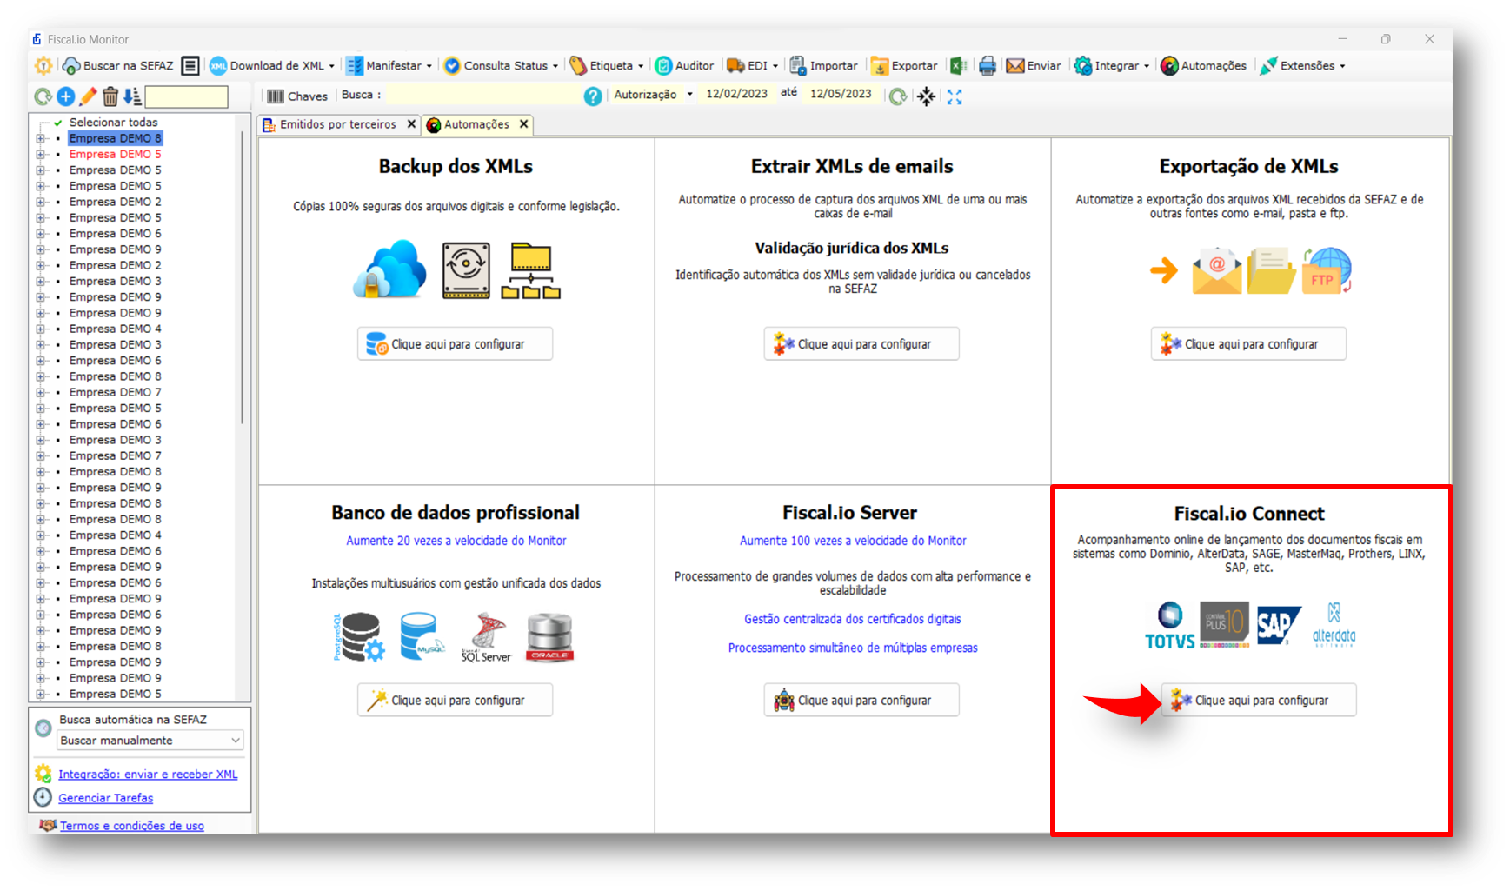This screenshot has height=891, width=1510.
Task: Click the end date field 12/05/2023
Action: [841, 94]
